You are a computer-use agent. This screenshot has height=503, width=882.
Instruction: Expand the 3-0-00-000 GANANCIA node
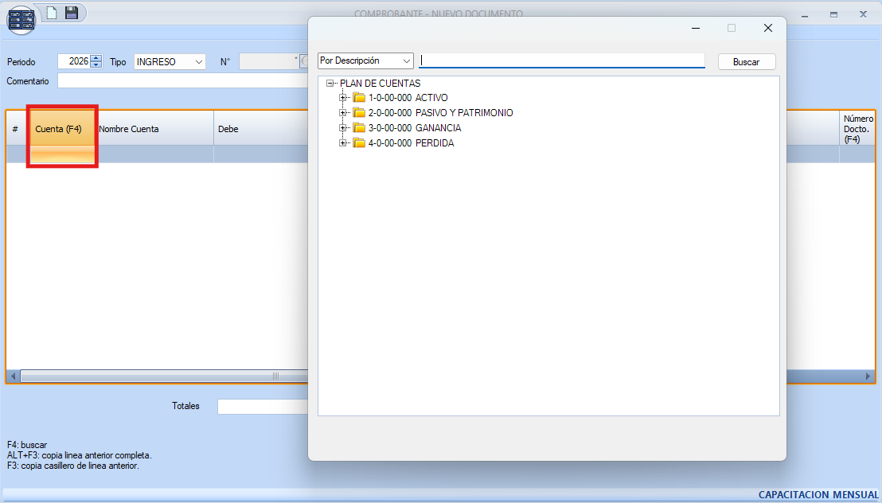344,128
